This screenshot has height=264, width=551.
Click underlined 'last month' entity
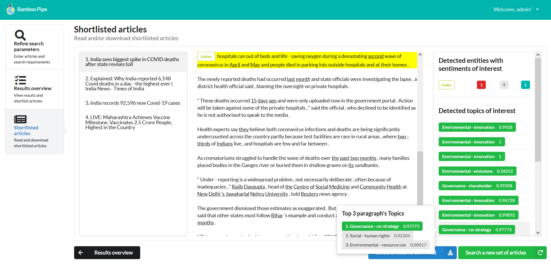click(x=298, y=79)
